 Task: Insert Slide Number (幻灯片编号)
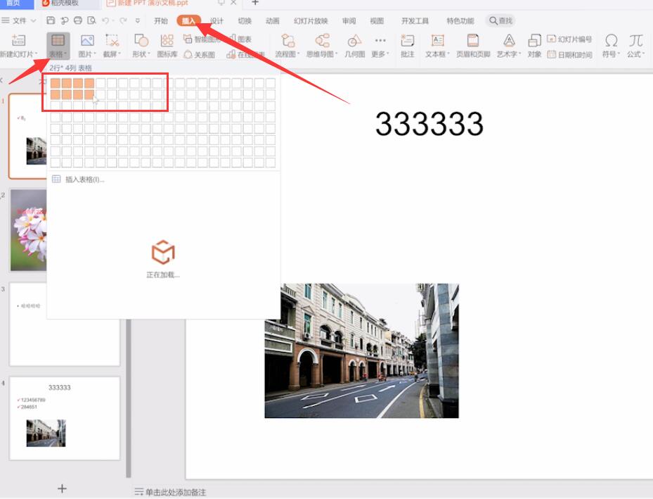pos(569,39)
